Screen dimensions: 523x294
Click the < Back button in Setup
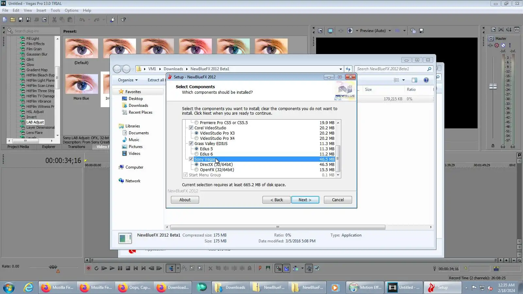click(277, 200)
